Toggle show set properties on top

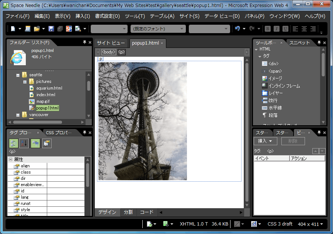click(35, 143)
